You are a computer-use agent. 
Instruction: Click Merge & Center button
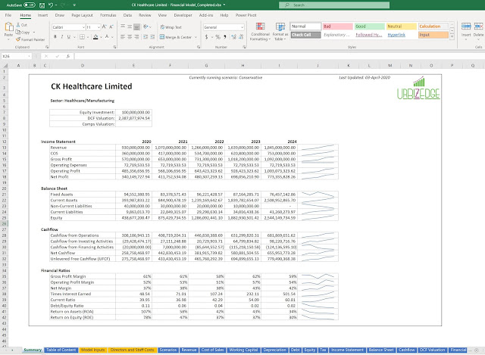176,37
